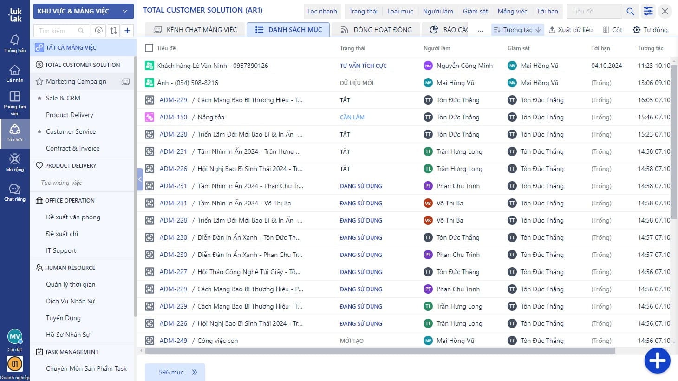Click the horizontal scrollbar under the list

click(380, 351)
